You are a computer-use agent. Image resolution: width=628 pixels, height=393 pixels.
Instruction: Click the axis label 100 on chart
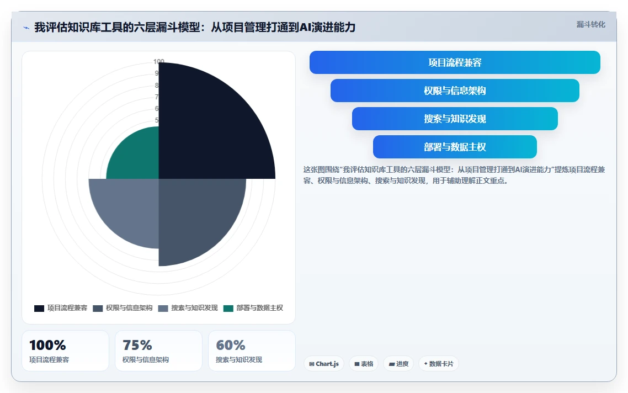(x=158, y=61)
